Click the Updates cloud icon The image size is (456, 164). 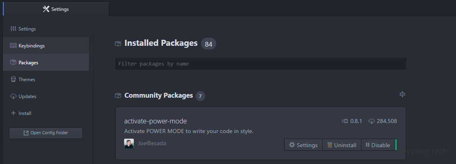(x=13, y=96)
